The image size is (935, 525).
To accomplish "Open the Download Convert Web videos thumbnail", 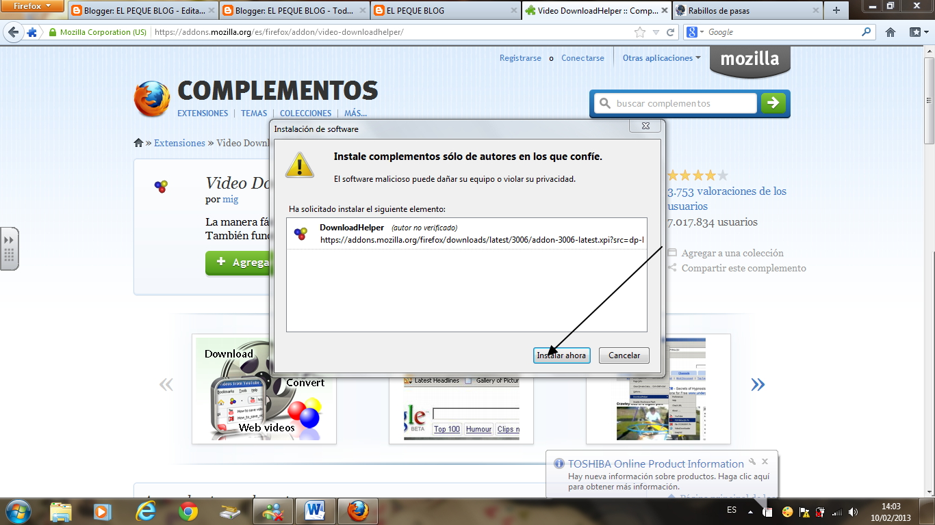I will pos(264,389).
